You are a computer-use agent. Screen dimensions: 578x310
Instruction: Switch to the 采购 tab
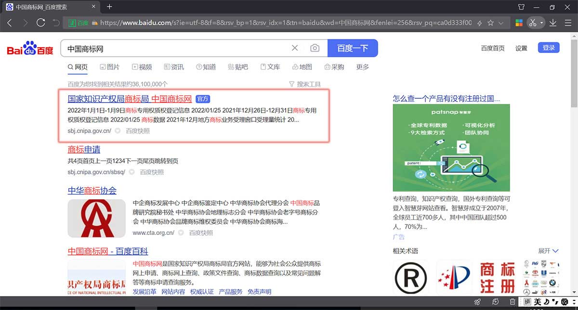[x=334, y=67]
